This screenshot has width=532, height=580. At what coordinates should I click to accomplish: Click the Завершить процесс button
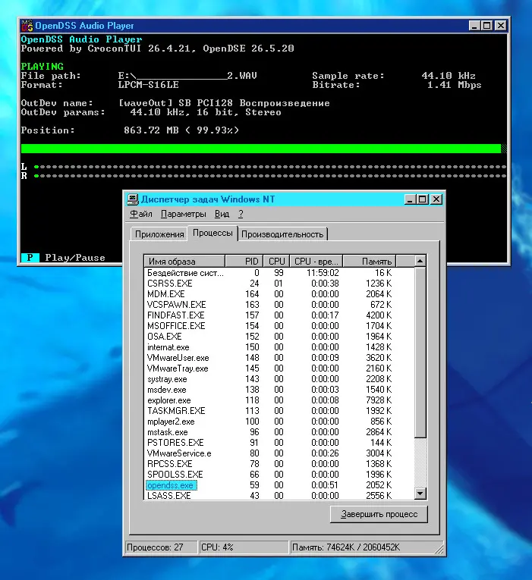[x=379, y=514]
